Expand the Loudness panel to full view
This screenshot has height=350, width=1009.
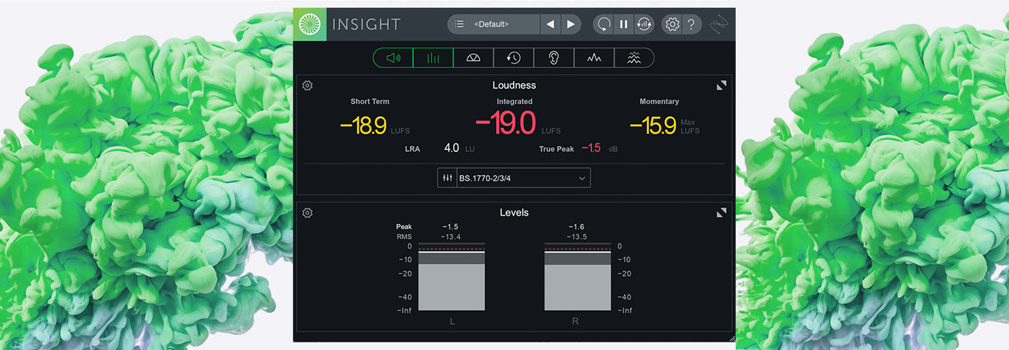coord(721,85)
